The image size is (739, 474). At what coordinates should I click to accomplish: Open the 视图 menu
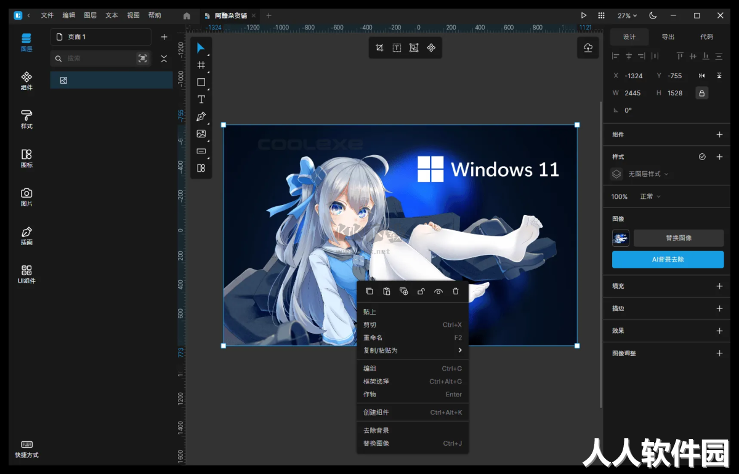point(133,15)
